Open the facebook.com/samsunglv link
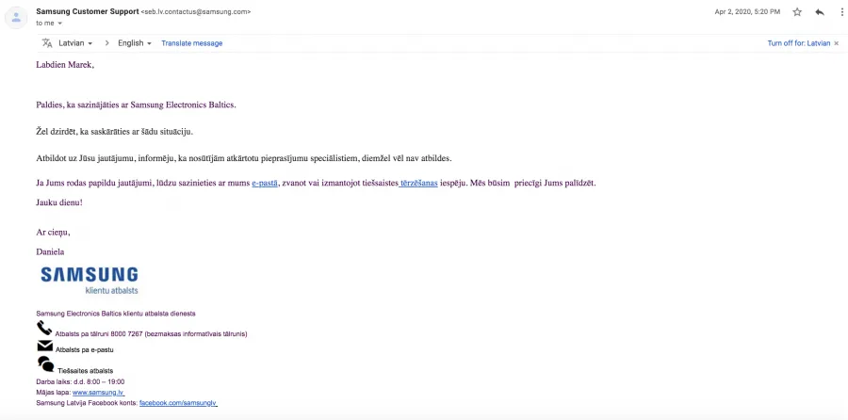 coord(178,403)
